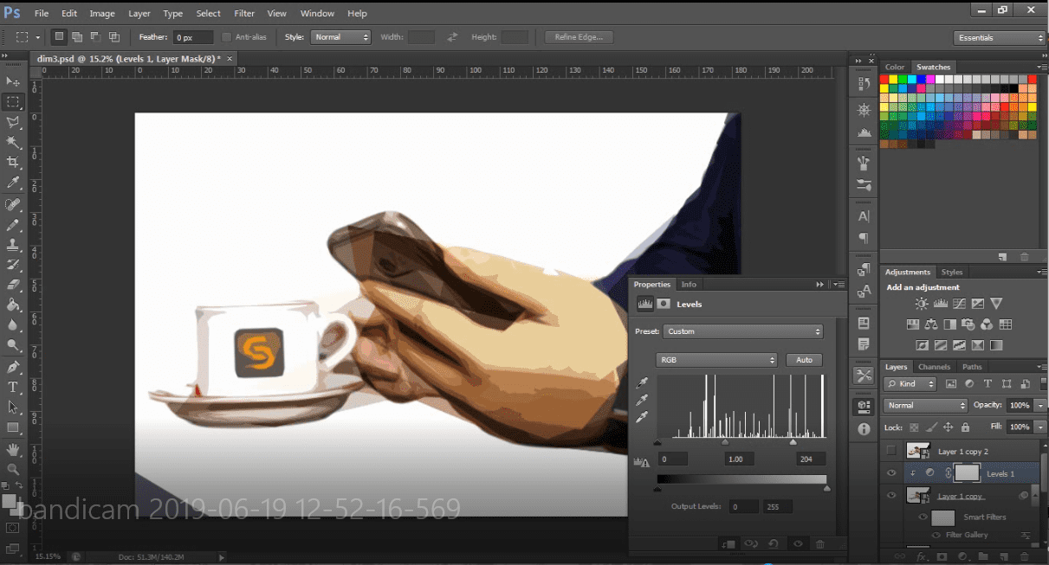Image resolution: width=1049 pixels, height=565 pixels.
Task: Open the Normal blend mode dropdown
Action: (x=925, y=405)
